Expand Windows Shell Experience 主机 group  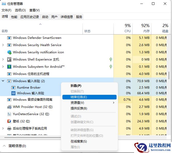[3, 59]
